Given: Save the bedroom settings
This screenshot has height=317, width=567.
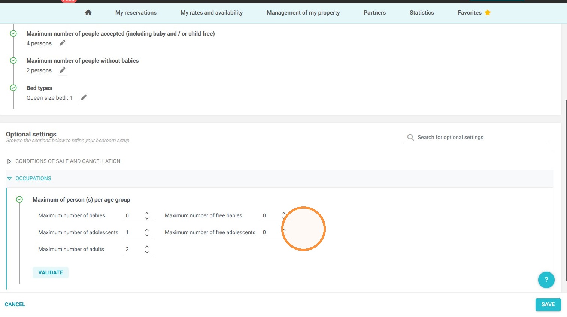Looking at the screenshot, I should pyautogui.click(x=548, y=304).
